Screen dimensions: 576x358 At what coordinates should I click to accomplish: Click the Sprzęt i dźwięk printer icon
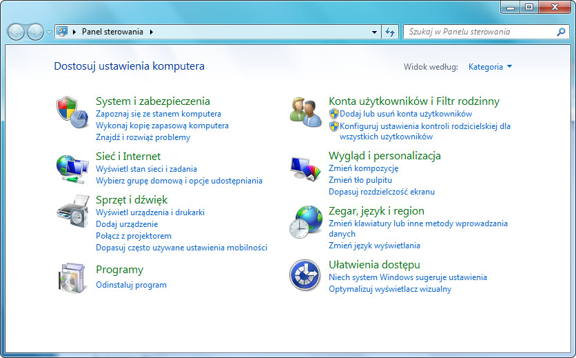[x=73, y=212]
